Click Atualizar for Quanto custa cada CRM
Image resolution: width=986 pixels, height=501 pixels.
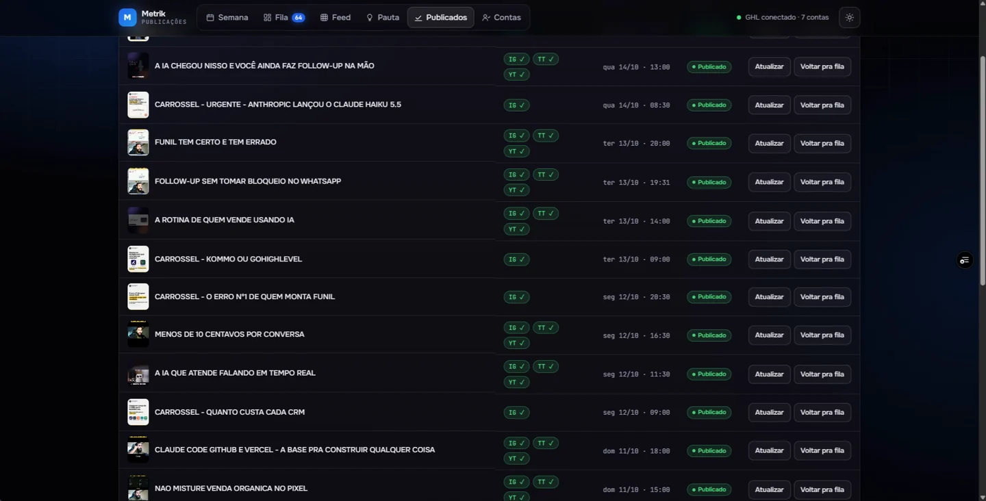pyautogui.click(x=769, y=412)
